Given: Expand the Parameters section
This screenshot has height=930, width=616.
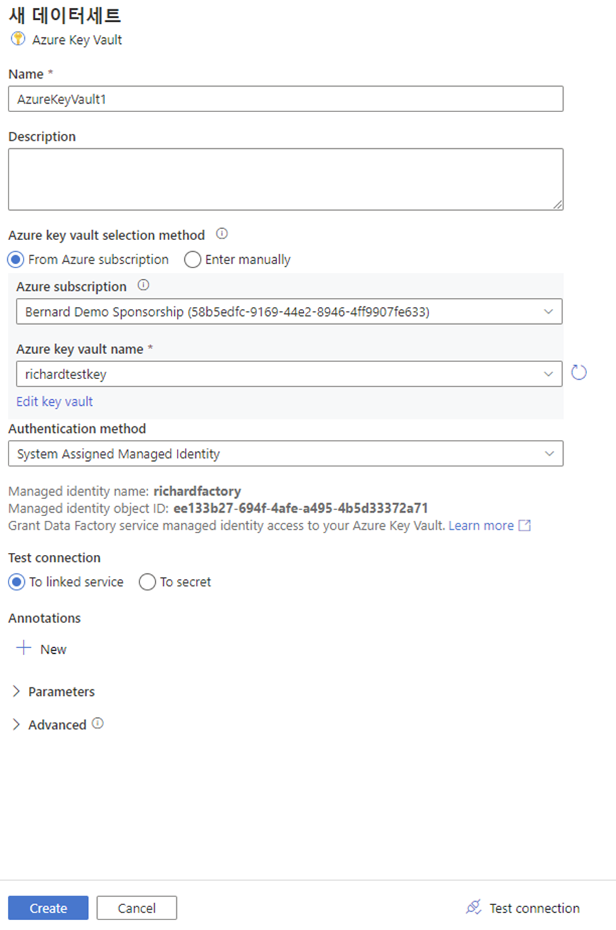Looking at the screenshot, I should (x=54, y=691).
